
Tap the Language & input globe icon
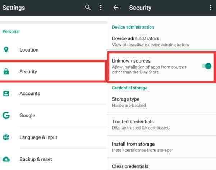(6, 137)
